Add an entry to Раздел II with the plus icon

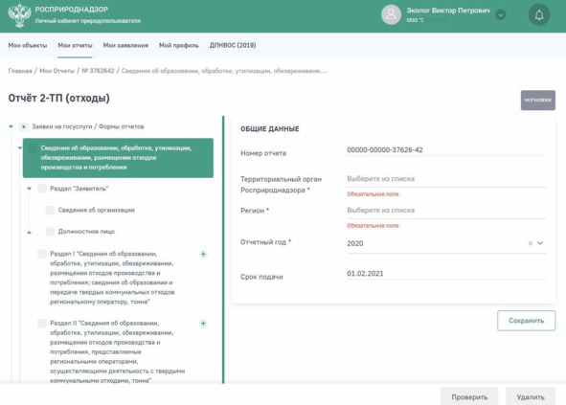203,323
